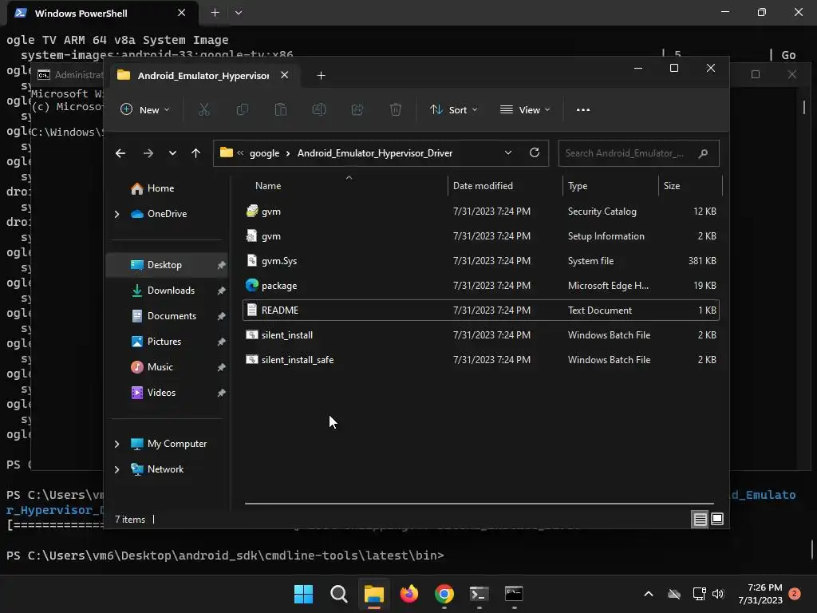817x613 pixels.
Task: Click the Share icon in toolbar
Action: tap(357, 109)
